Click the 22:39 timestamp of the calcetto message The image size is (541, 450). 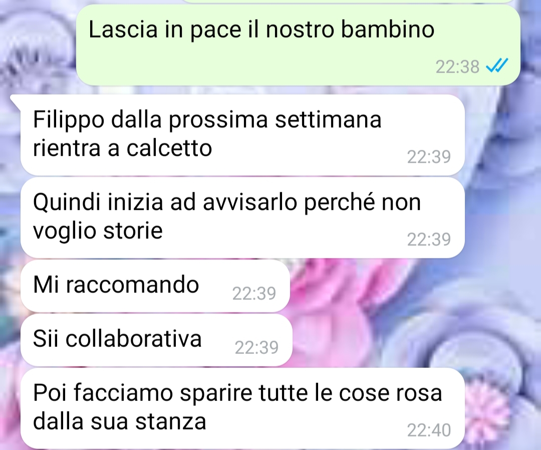coord(429,157)
